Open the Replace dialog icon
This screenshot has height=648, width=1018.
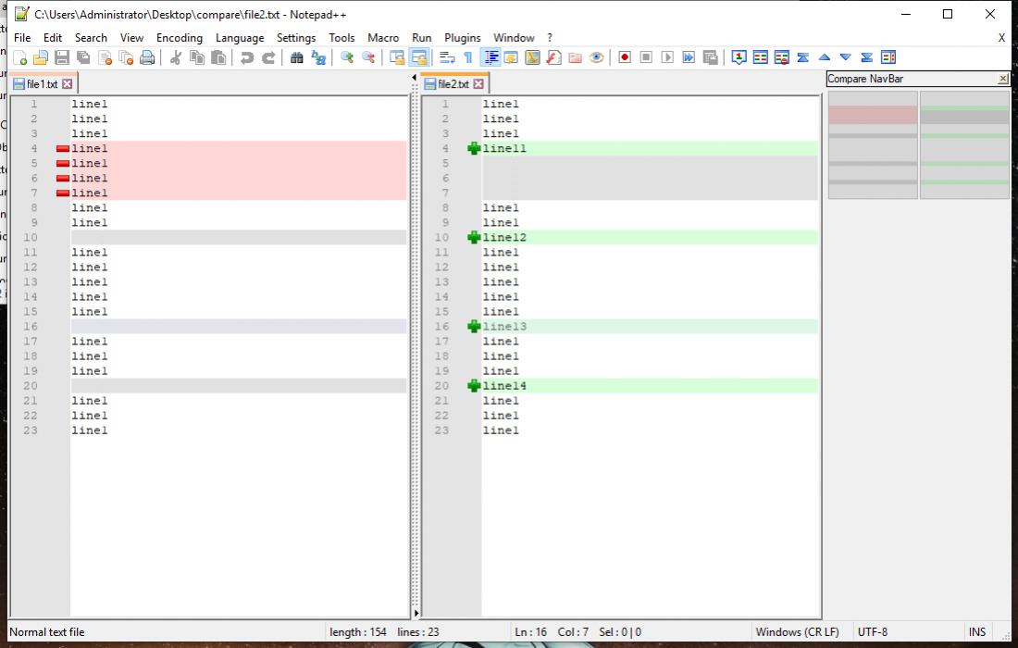318,57
